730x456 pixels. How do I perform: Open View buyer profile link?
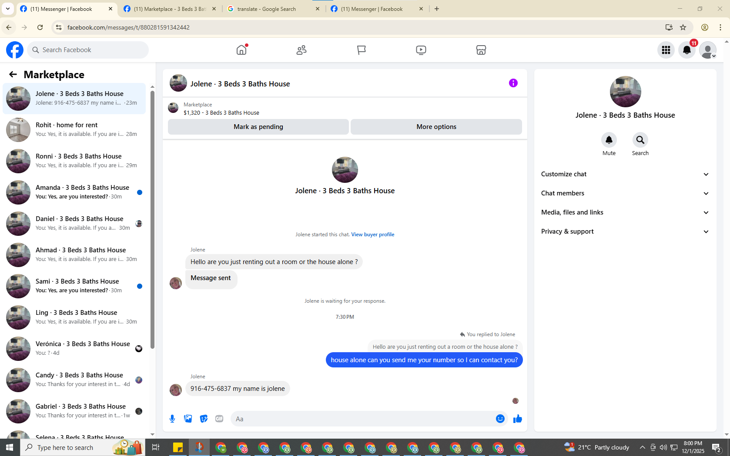click(373, 235)
